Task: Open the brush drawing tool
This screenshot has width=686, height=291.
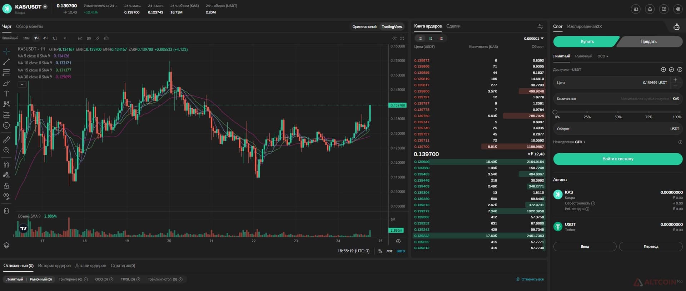Action: (6, 83)
